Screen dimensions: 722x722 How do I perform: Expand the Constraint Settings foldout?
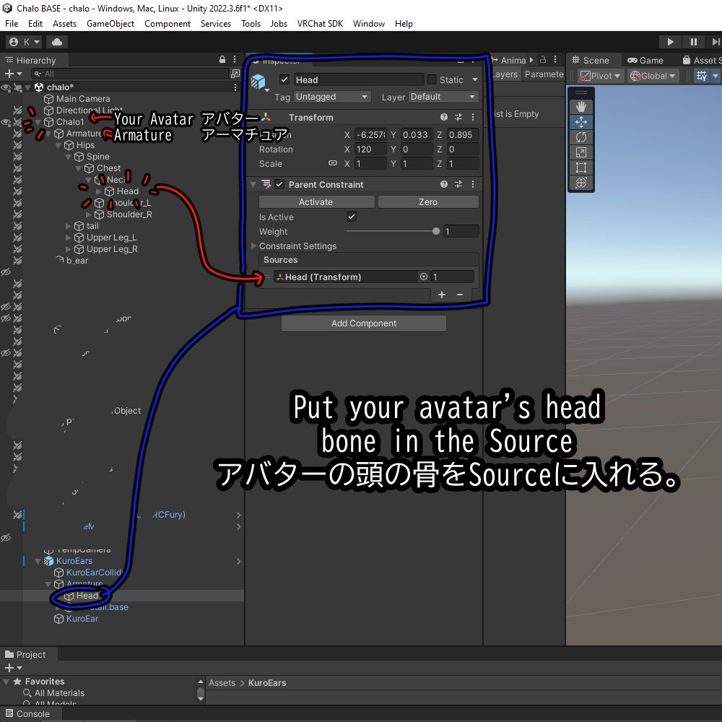click(x=253, y=246)
